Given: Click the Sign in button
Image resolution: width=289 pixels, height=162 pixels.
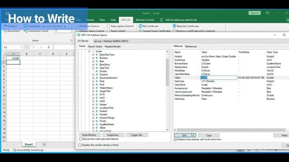Looking at the screenshot, I should pos(255,13).
